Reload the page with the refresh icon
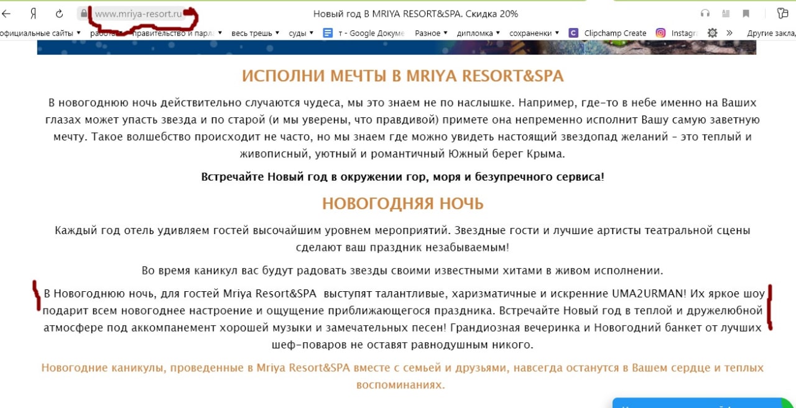Image resolution: width=796 pixels, height=408 pixels. point(60,14)
